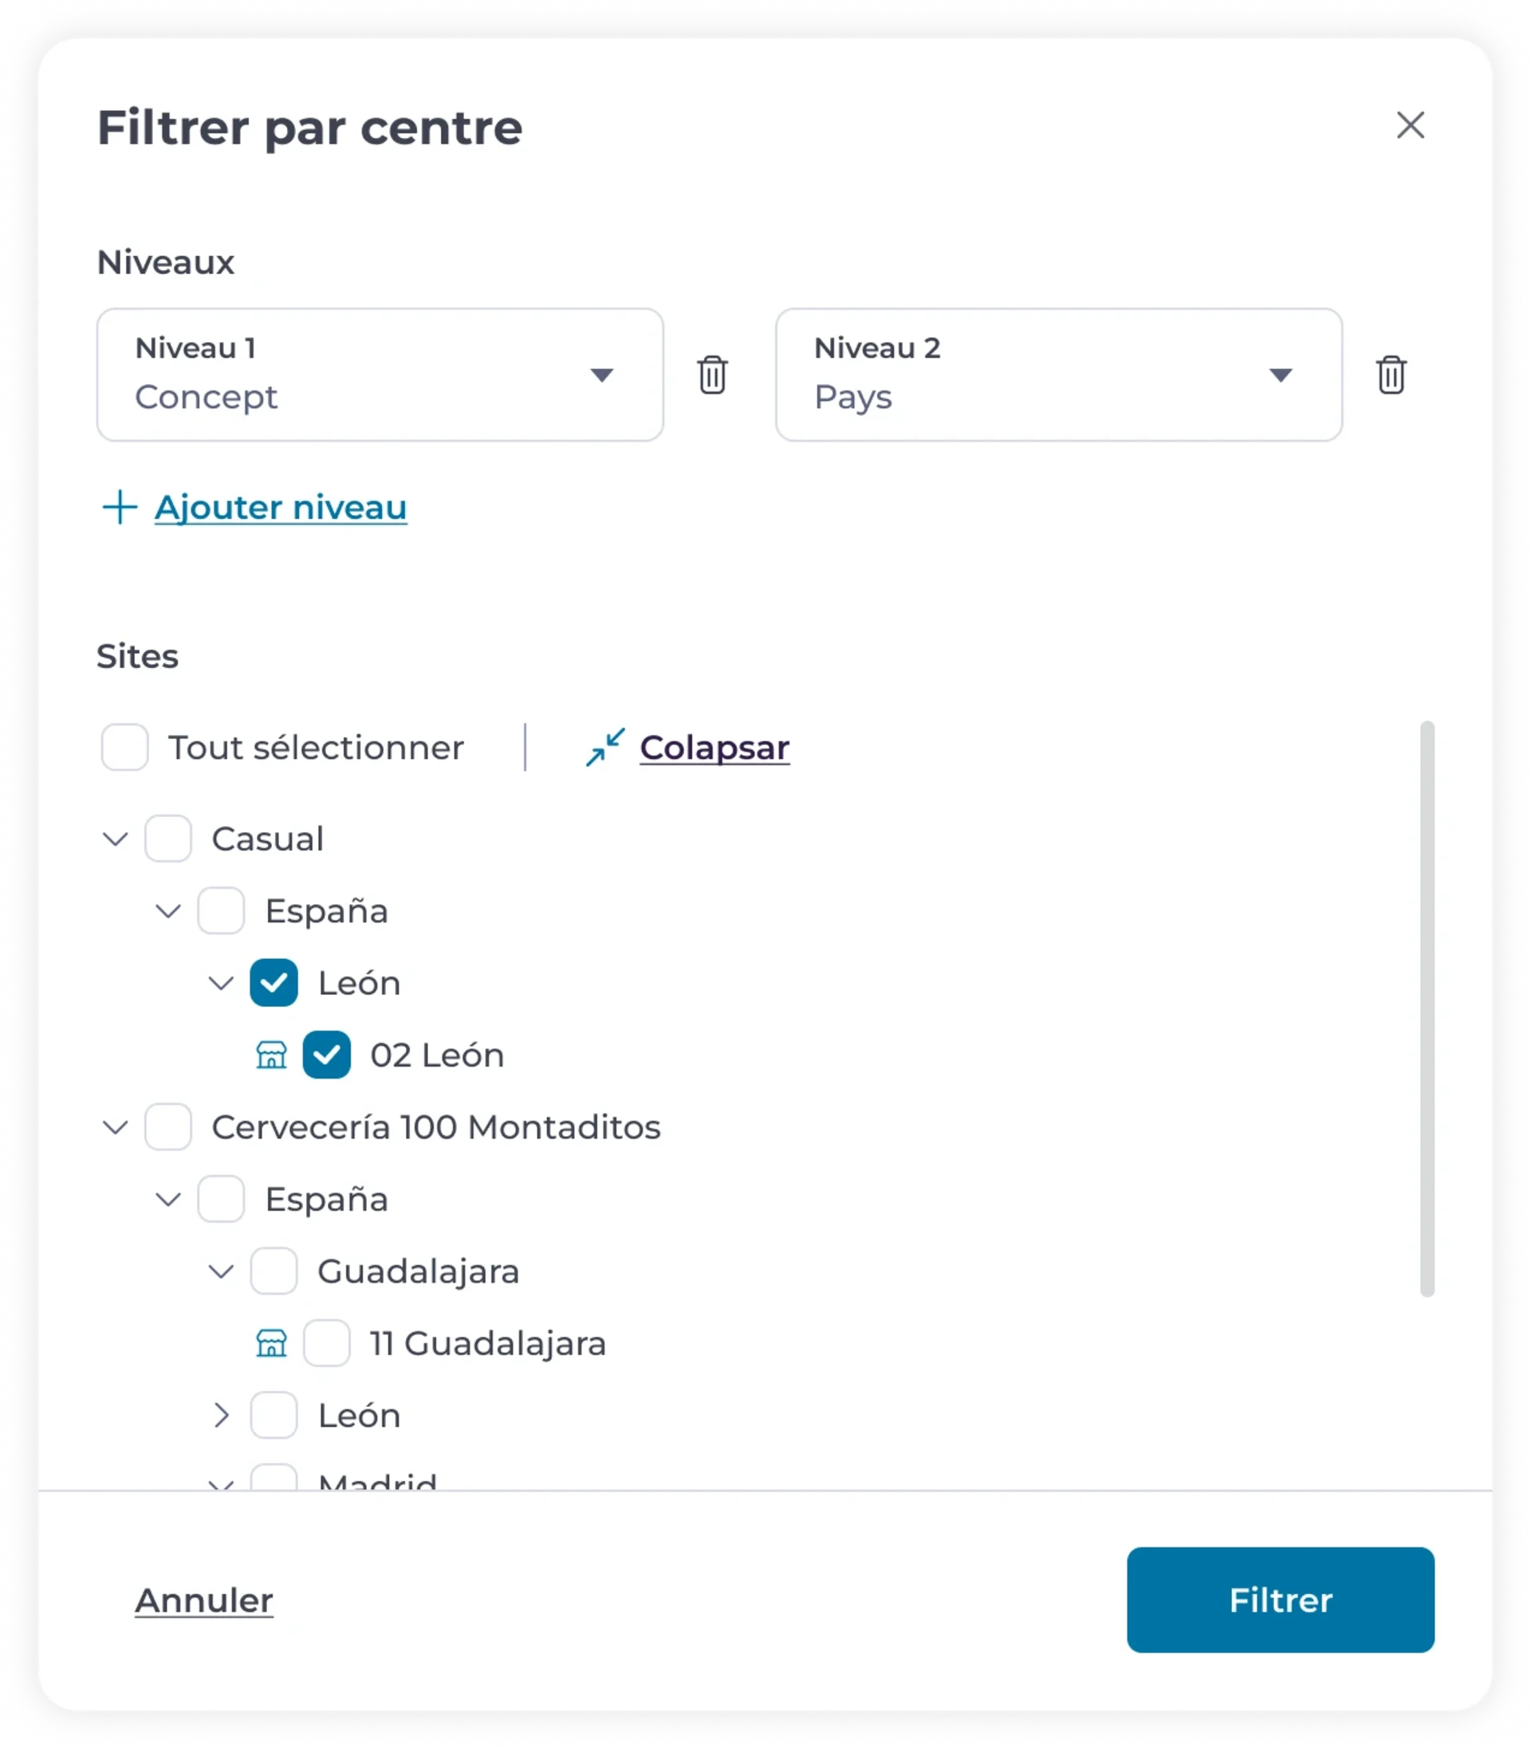Click the Filtrer button
This screenshot has height=1749, width=1531.
[x=1280, y=1601]
